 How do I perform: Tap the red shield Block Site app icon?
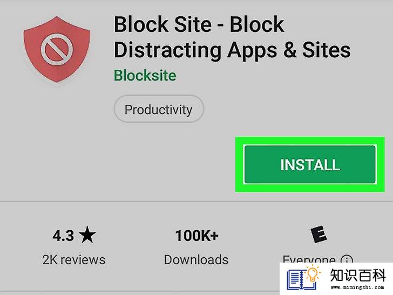[57, 49]
